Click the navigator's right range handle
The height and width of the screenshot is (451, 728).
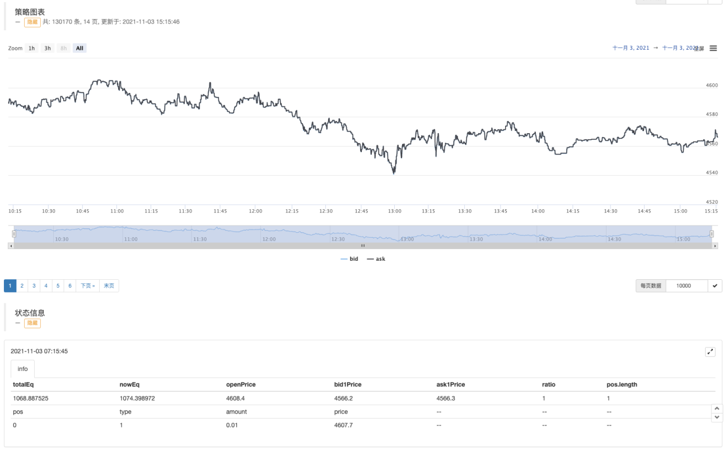(x=712, y=234)
